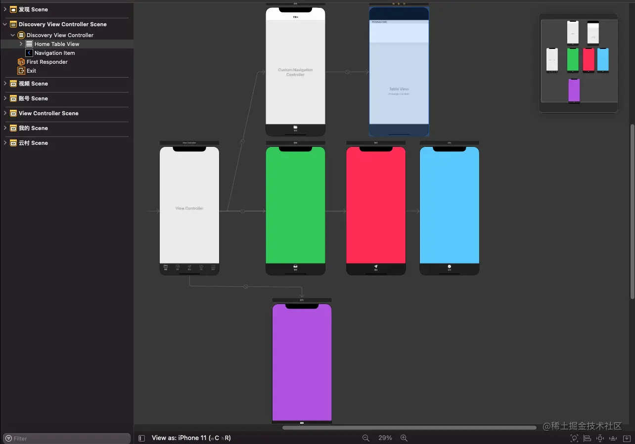The image size is (635, 444).
Task: Click the filter icon in outline filter field
Action: pos(8,439)
